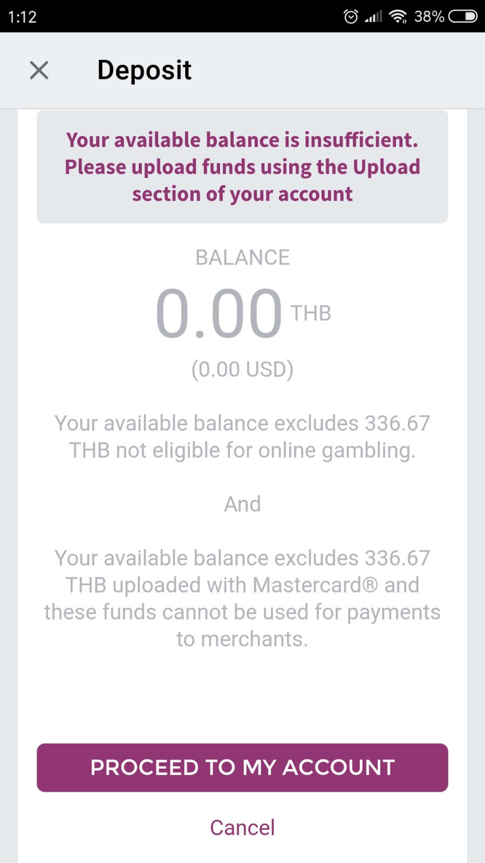Viewport: 485px width, 863px height.
Task: Tap 'payments to merchants' text
Action: (x=242, y=626)
